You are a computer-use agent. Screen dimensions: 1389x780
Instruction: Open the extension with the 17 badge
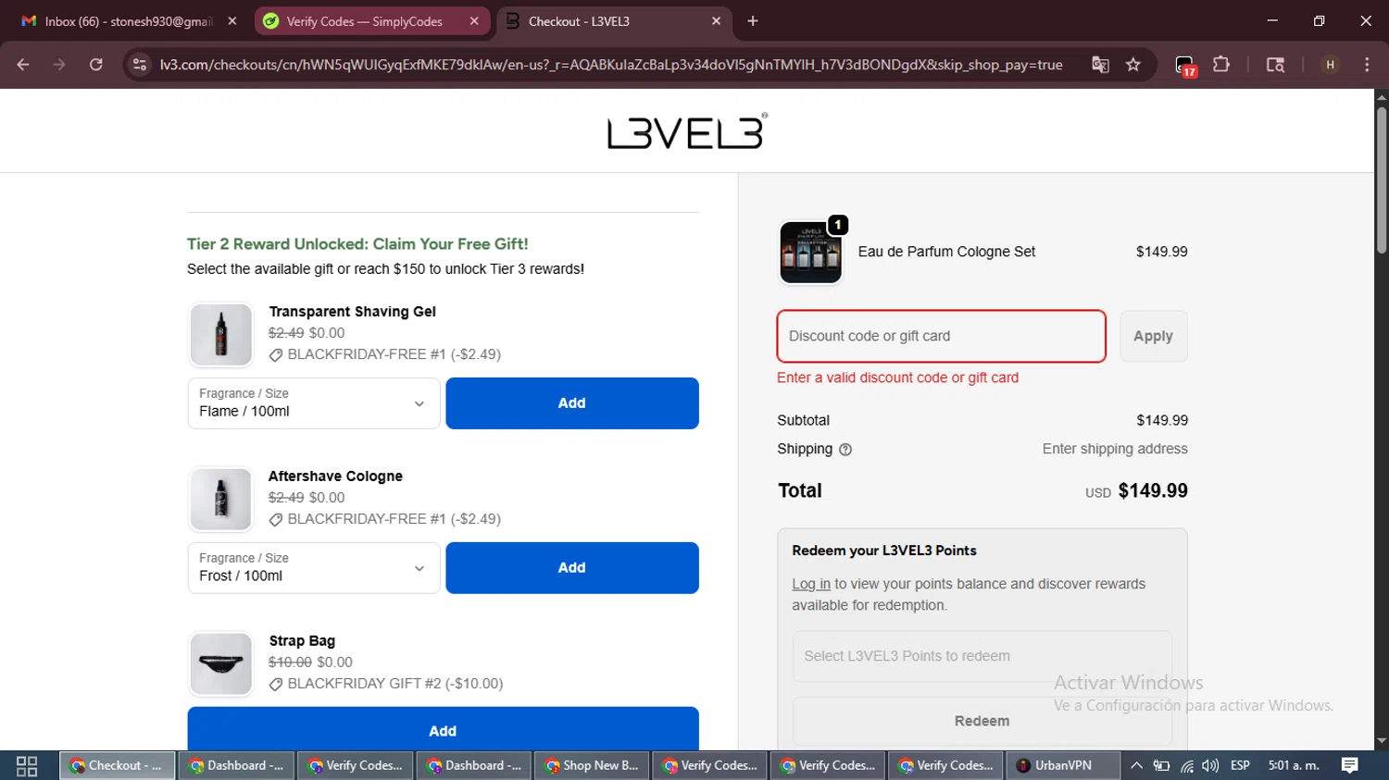pyautogui.click(x=1185, y=66)
